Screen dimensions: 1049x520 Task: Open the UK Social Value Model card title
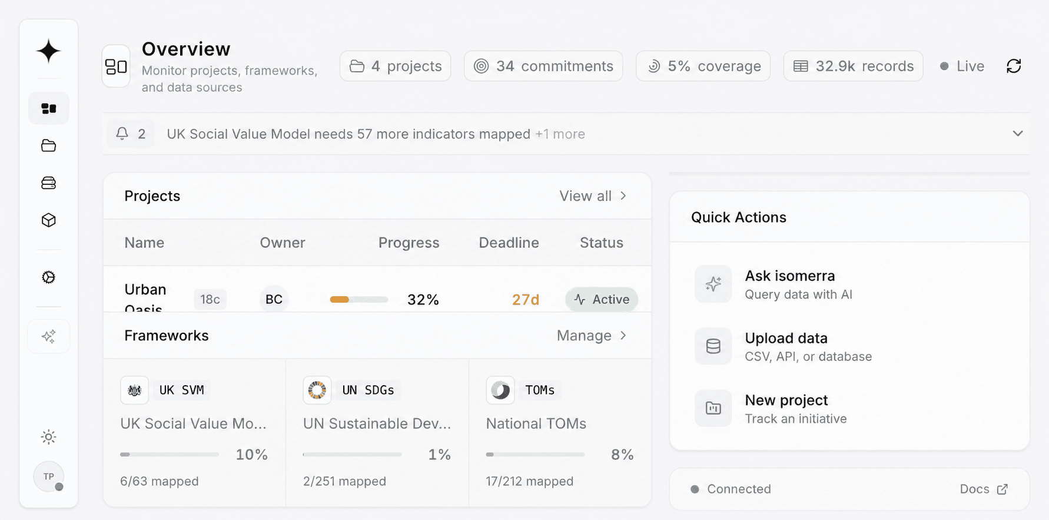193,423
